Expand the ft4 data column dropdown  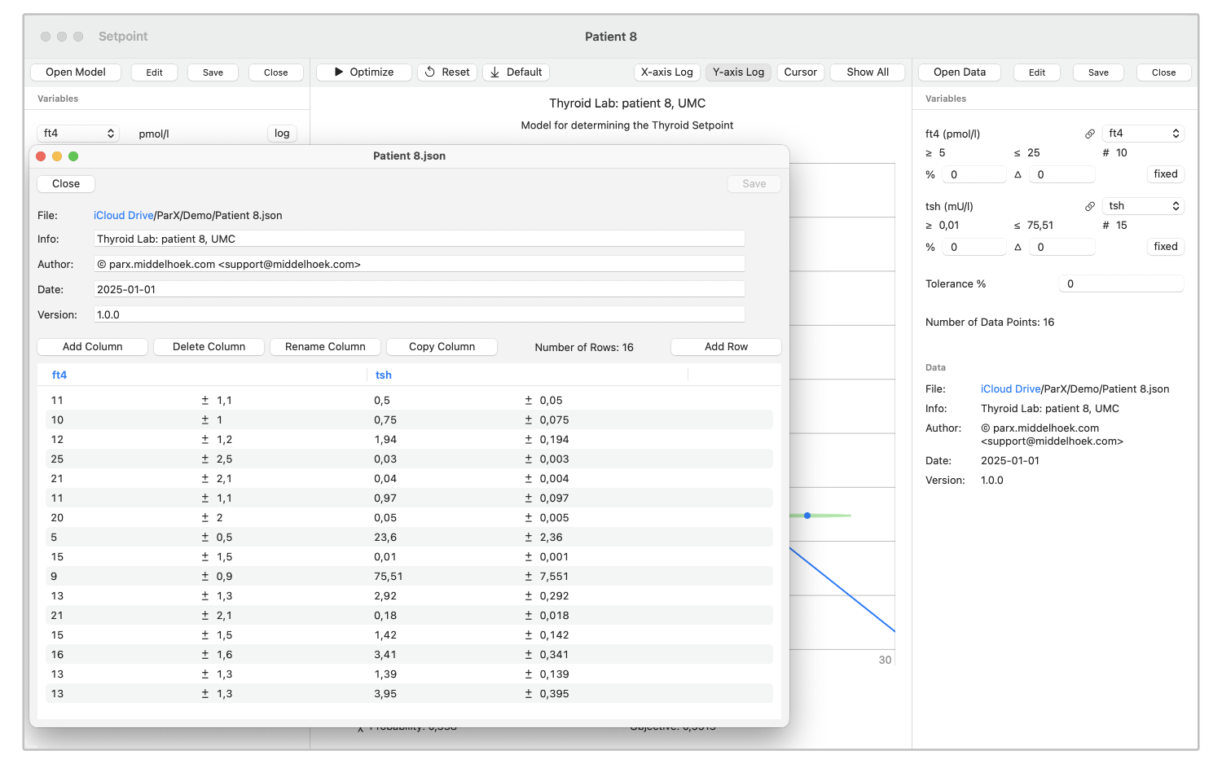coord(1143,134)
